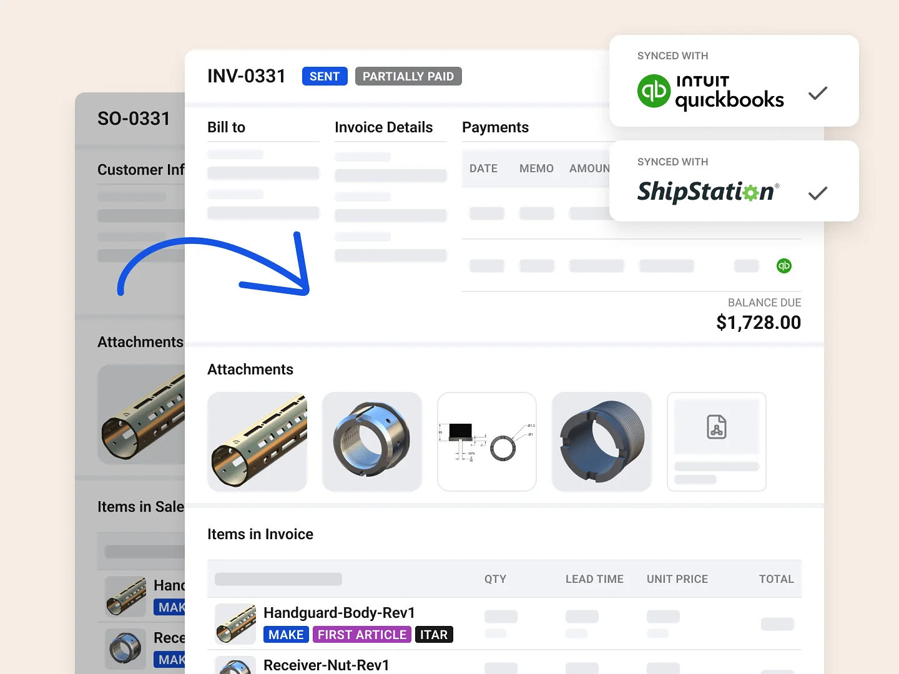The height and width of the screenshot is (674, 899).
Task: Click the Customer Inf heading in the SO-0331 window
Action: (141, 170)
